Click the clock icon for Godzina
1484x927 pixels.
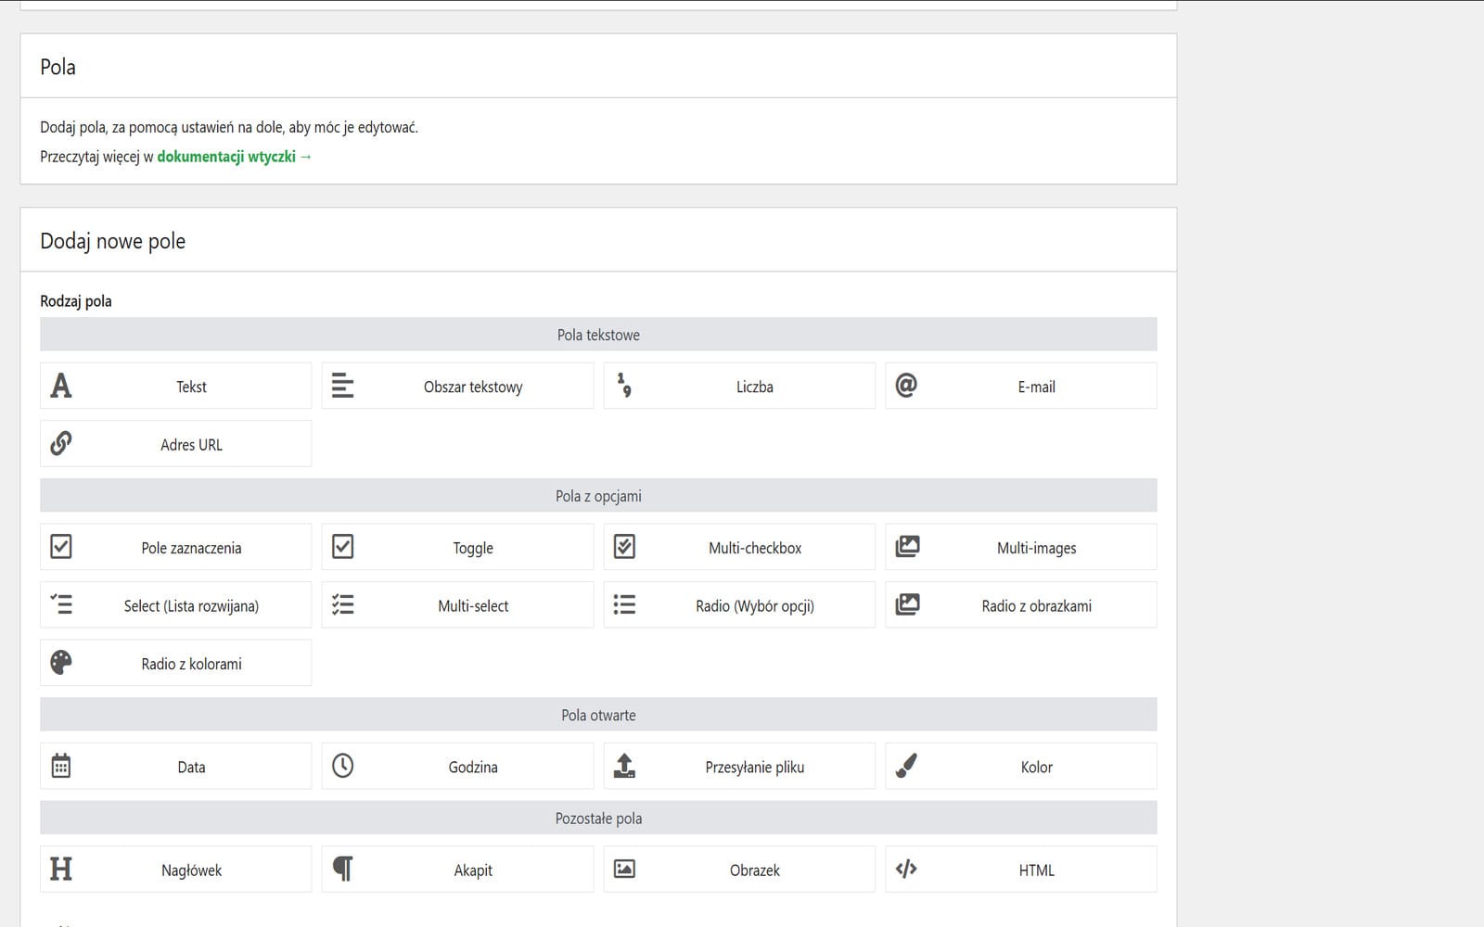click(x=343, y=766)
